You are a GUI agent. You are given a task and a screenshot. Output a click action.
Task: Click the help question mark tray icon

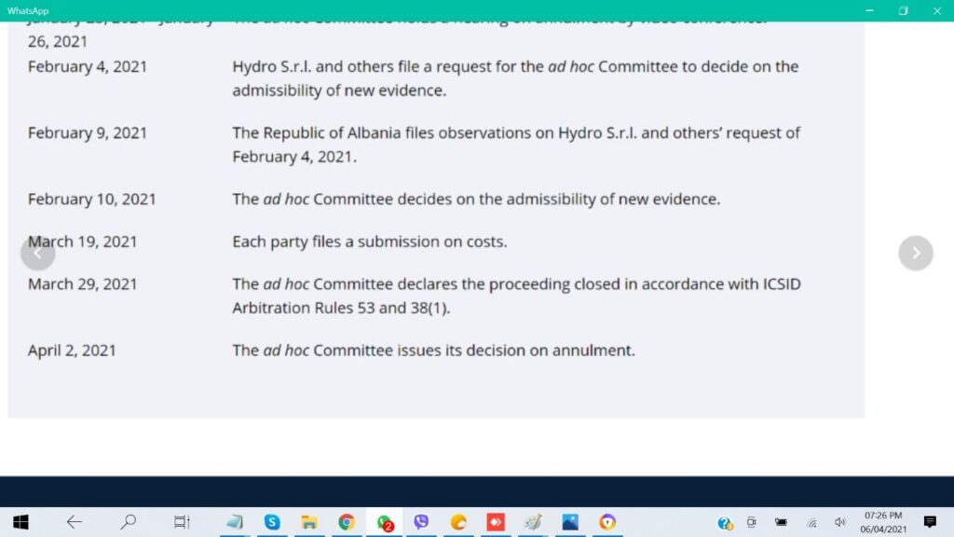(x=724, y=522)
